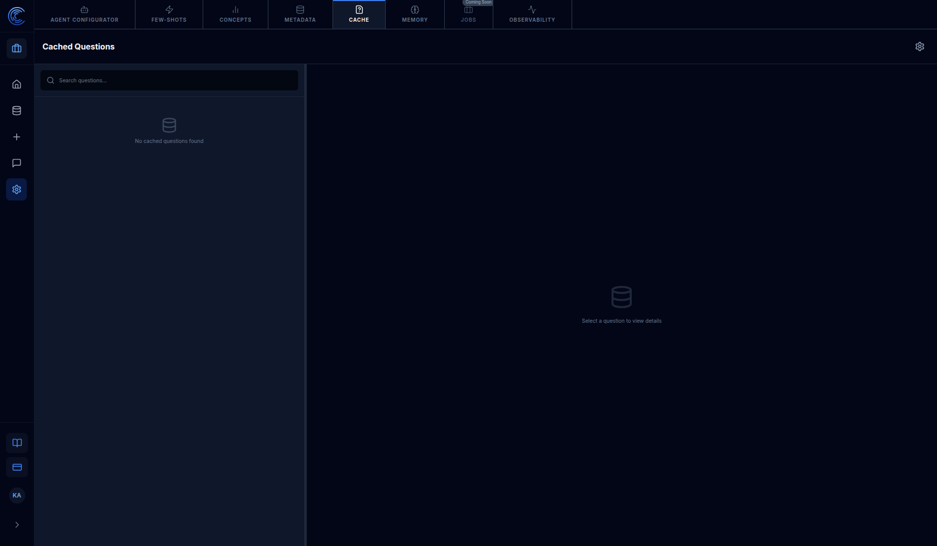937x546 pixels.
Task: Select the settings gear in left sidebar
Action: tap(17, 189)
